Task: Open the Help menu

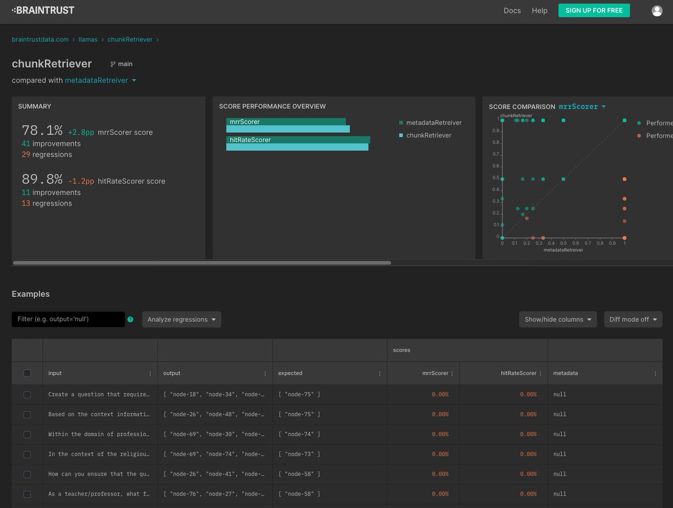Action: 540,11
